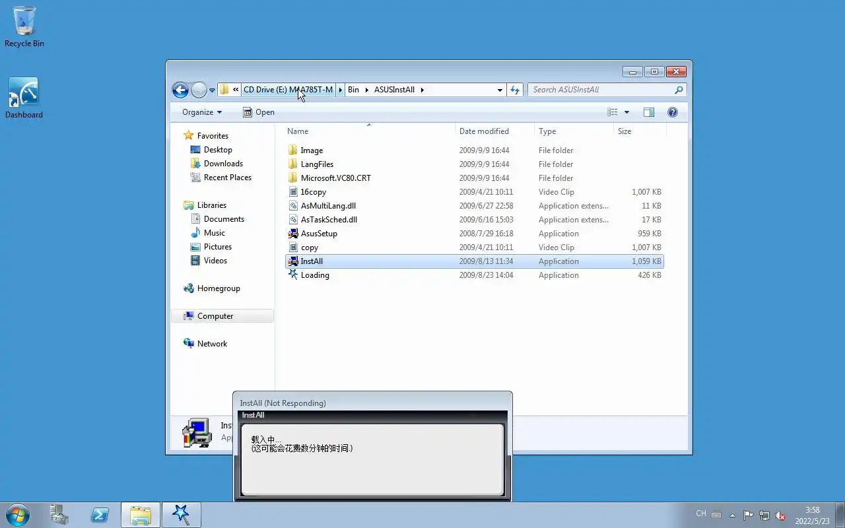Expand the view options dropdown arrow
The width and height of the screenshot is (845, 528).
(x=626, y=112)
